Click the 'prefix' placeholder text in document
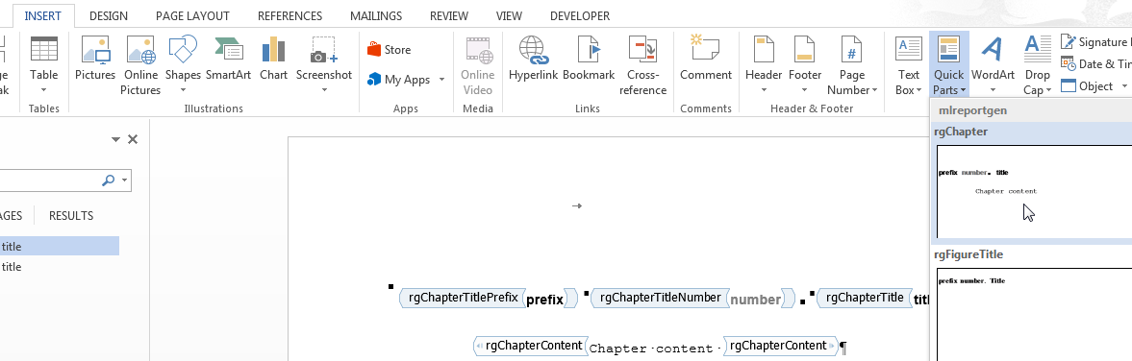 545,300
